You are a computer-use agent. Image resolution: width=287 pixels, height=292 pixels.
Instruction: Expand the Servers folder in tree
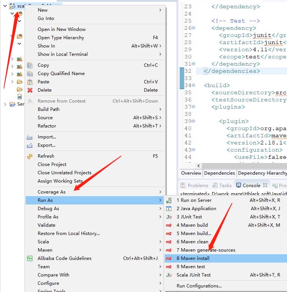5,104
